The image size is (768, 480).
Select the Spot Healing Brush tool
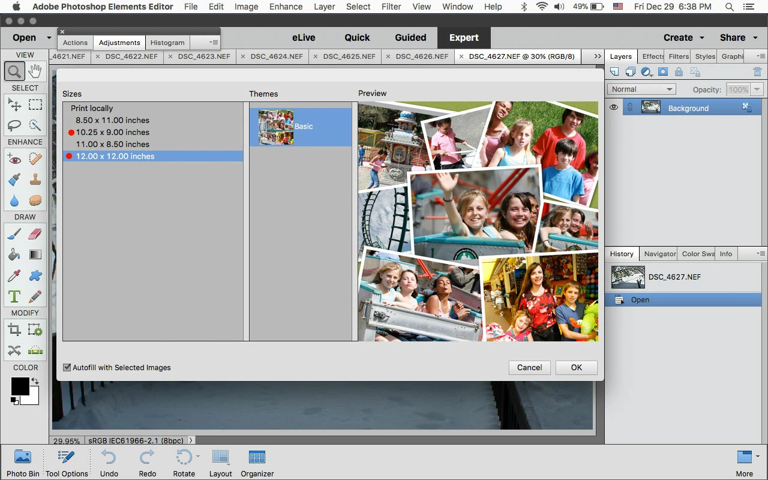[35, 159]
